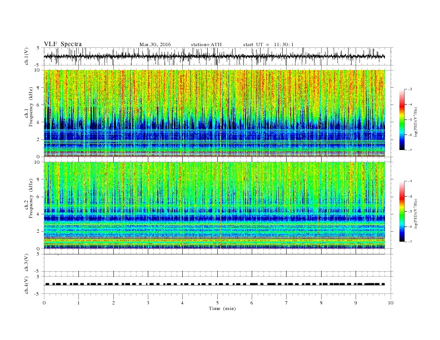Click the 'start UT = 11:30:1' header text
This screenshot has width=440, height=340.
268,44
